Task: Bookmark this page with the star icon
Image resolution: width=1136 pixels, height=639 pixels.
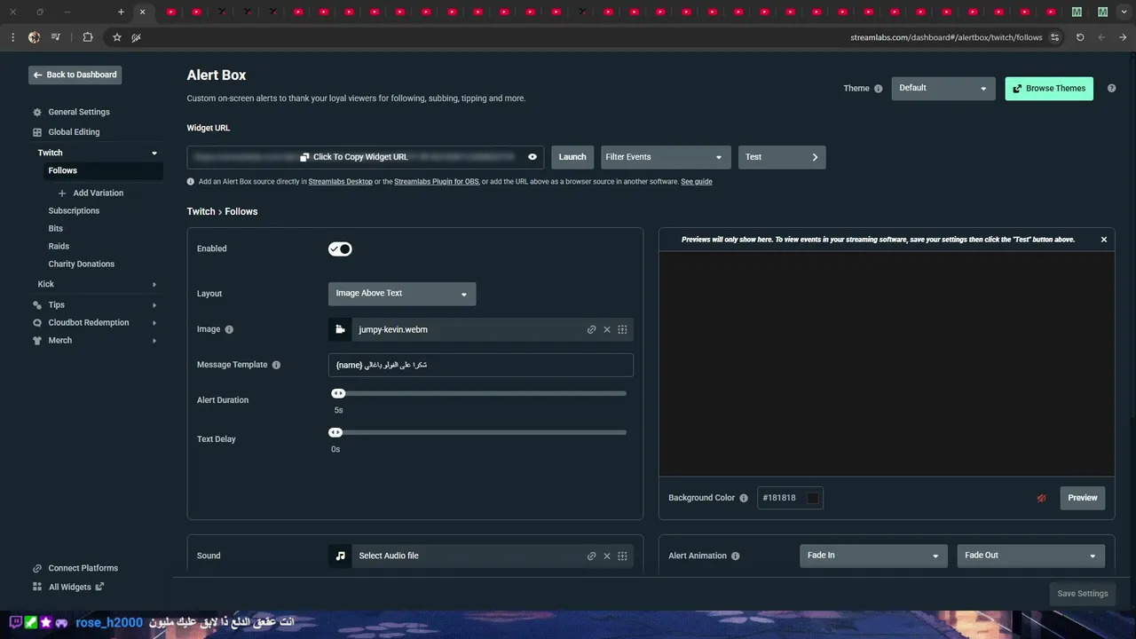Action: [x=116, y=37]
